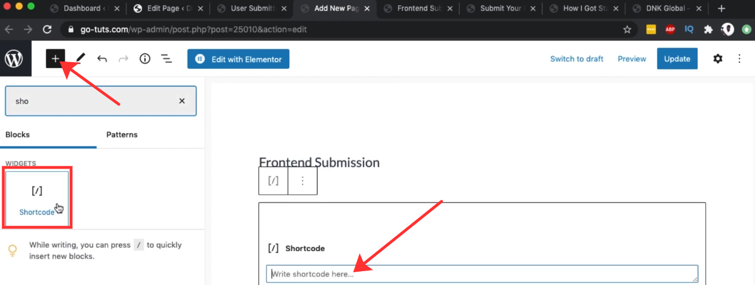Click the Preview link
755x285 pixels.
click(632, 59)
